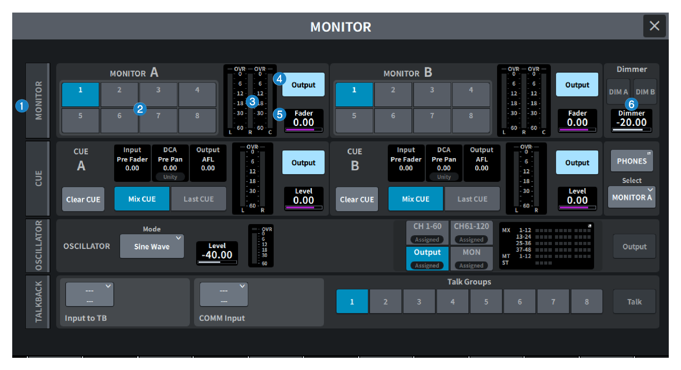Screen dimensions: 681x370
Task: Open the COMM Input source dropdown
Action: pyautogui.click(x=223, y=294)
